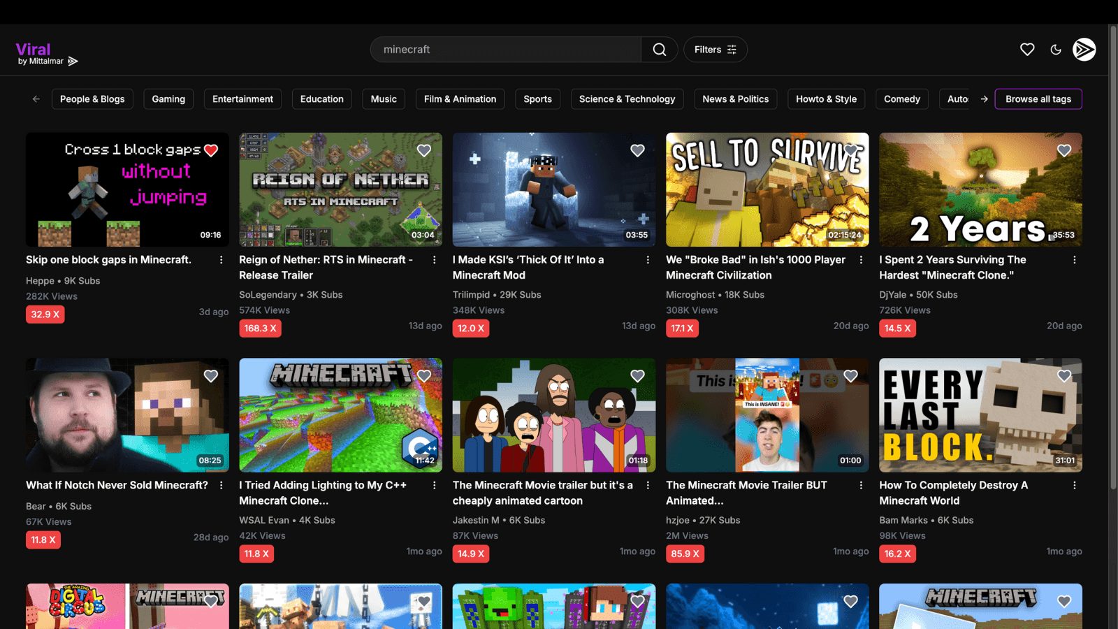Viewport: 1118px width, 629px height.
Task: Select the People & Blogs tag
Action: coord(92,99)
